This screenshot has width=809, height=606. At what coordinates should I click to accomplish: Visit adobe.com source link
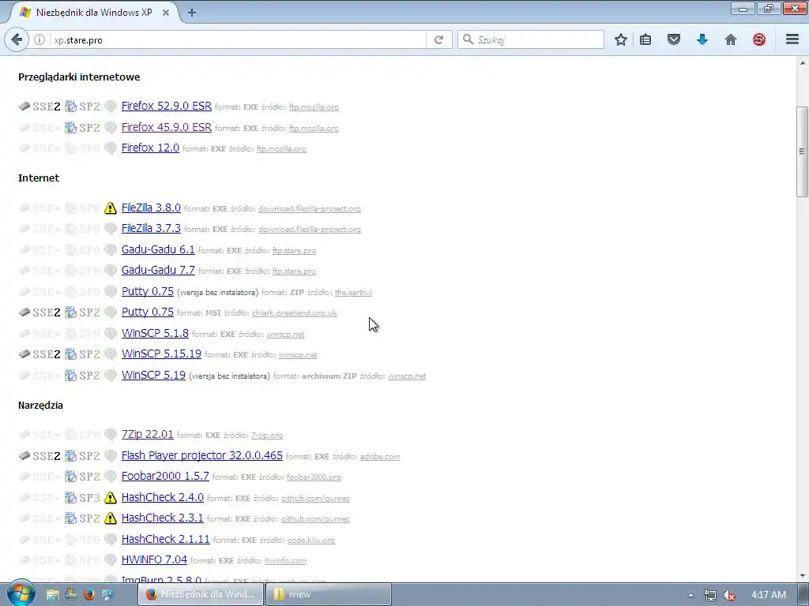(380, 457)
